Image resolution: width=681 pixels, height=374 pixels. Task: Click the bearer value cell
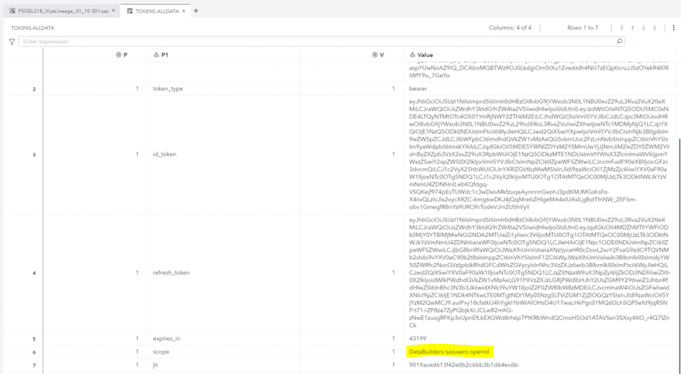(538, 89)
